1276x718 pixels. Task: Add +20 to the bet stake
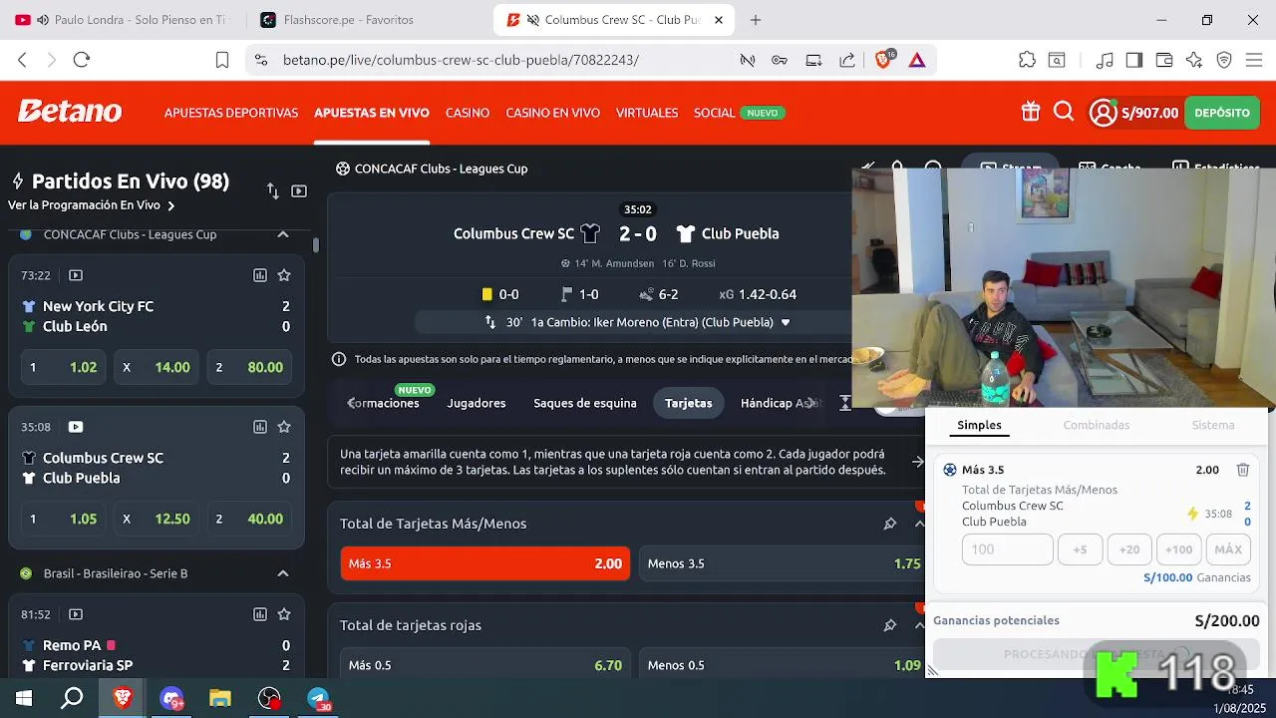click(x=1129, y=549)
